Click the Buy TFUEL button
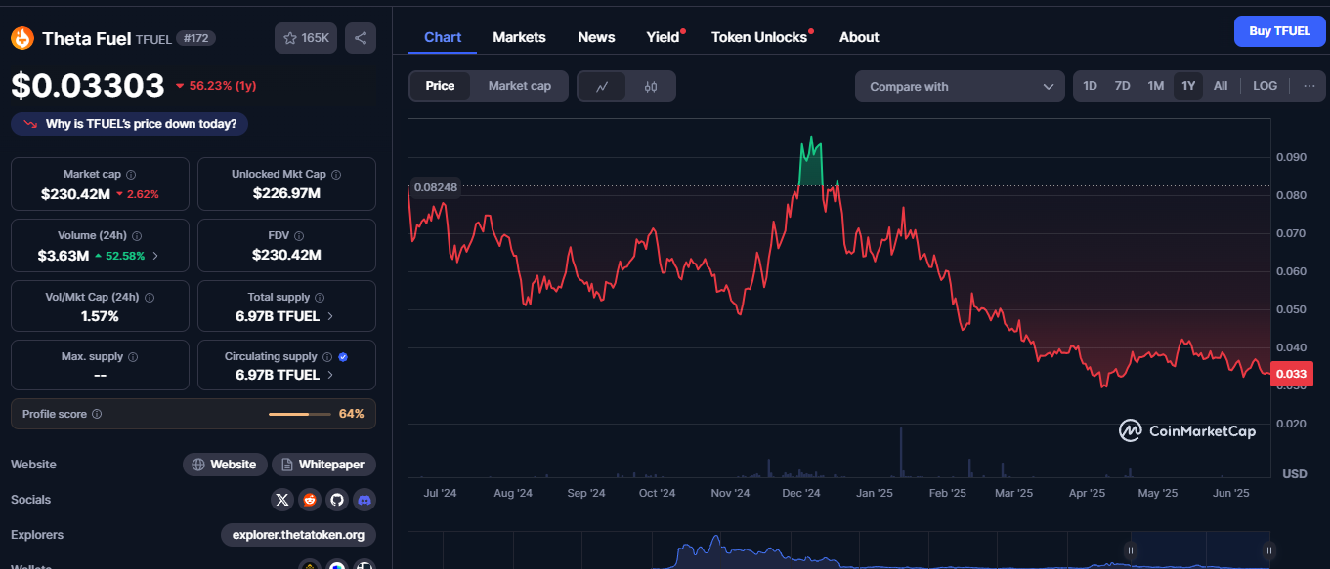The width and height of the screenshot is (1330, 569). point(1279,31)
